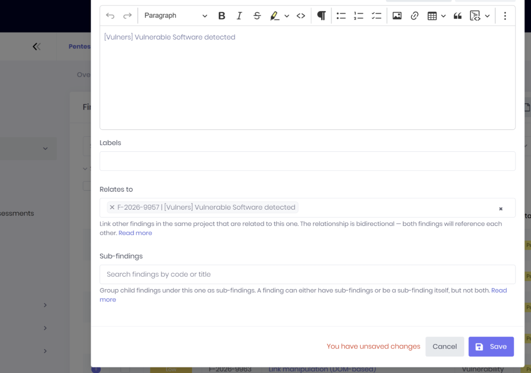Apply strikethrough formatting
Viewport: 531px width, 373px height.
pos(257,16)
